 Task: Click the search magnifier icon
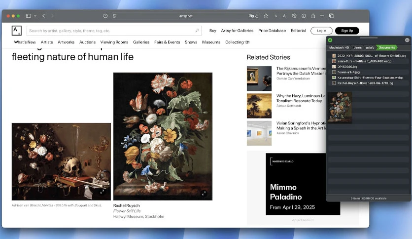(197, 31)
